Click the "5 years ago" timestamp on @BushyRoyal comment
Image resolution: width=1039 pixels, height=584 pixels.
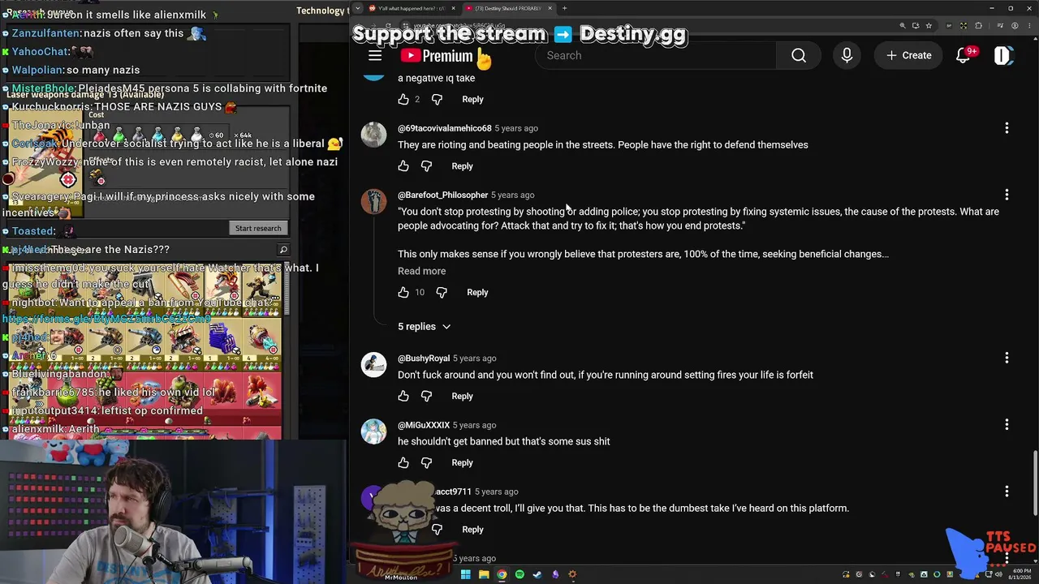pos(474,358)
